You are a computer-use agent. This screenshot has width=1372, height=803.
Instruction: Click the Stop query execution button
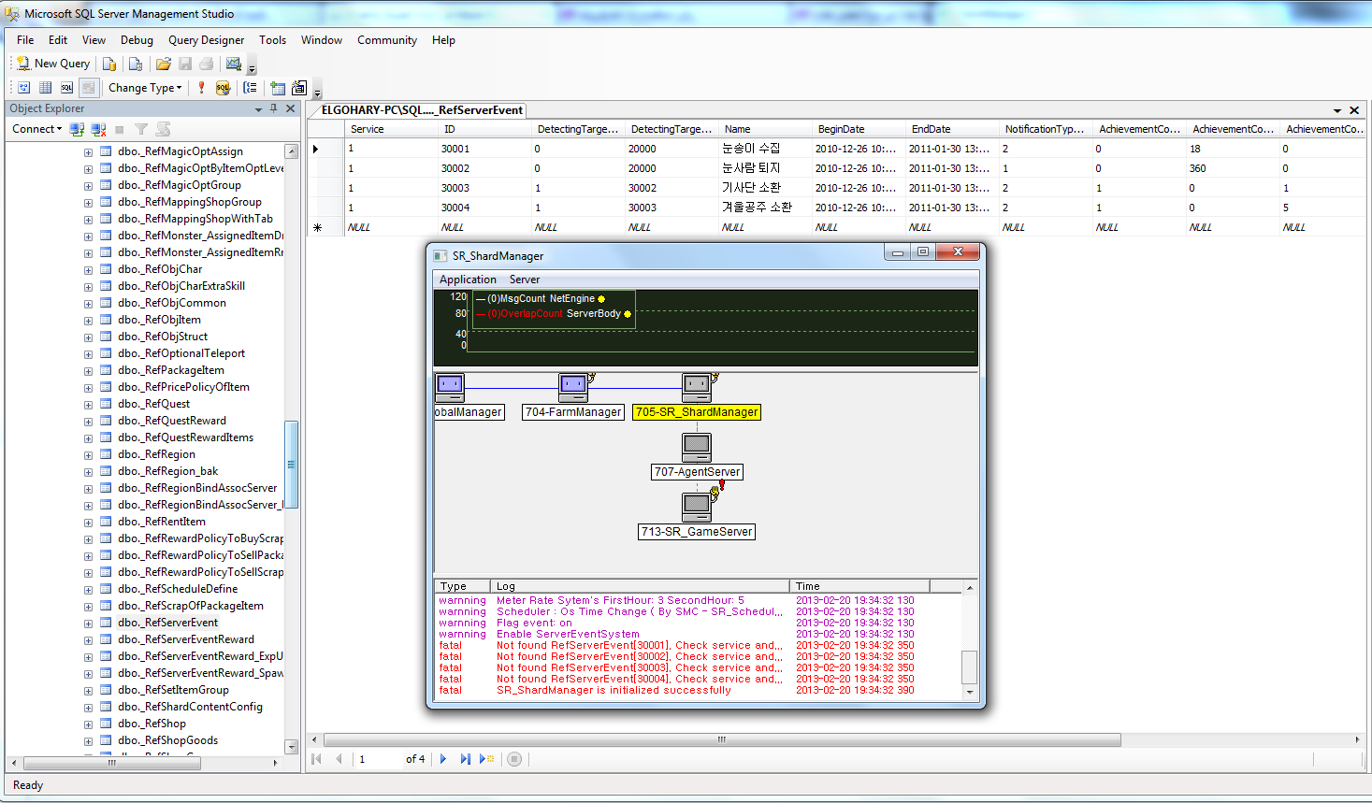coord(514,759)
